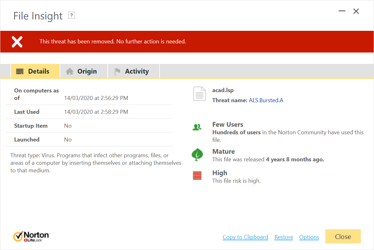
Task: Open the Activity tab
Action: [133, 71]
